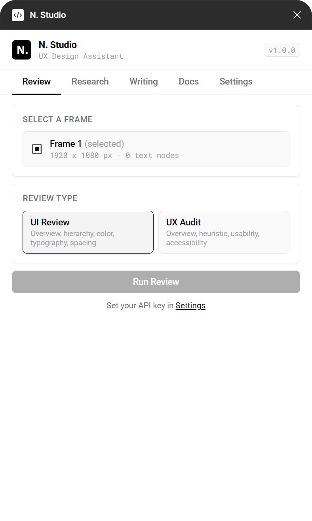Viewport: 312px width, 521px height.
Task: Select the Review tab
Action: (x=36, y=81)
